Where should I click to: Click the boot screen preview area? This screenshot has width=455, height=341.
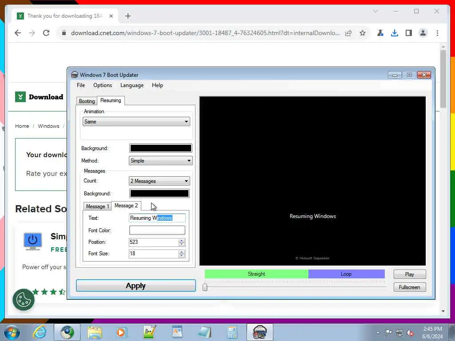click(x=312, y=181)
